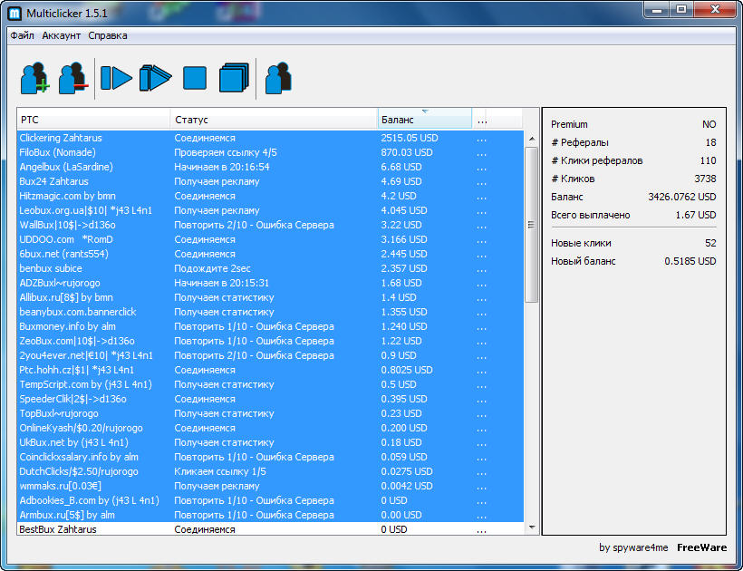Select the OnlineKyash/$0.20/rujorogo row
Screen dimensions: 743x571
pyautogui.click(x=271, y=428)
